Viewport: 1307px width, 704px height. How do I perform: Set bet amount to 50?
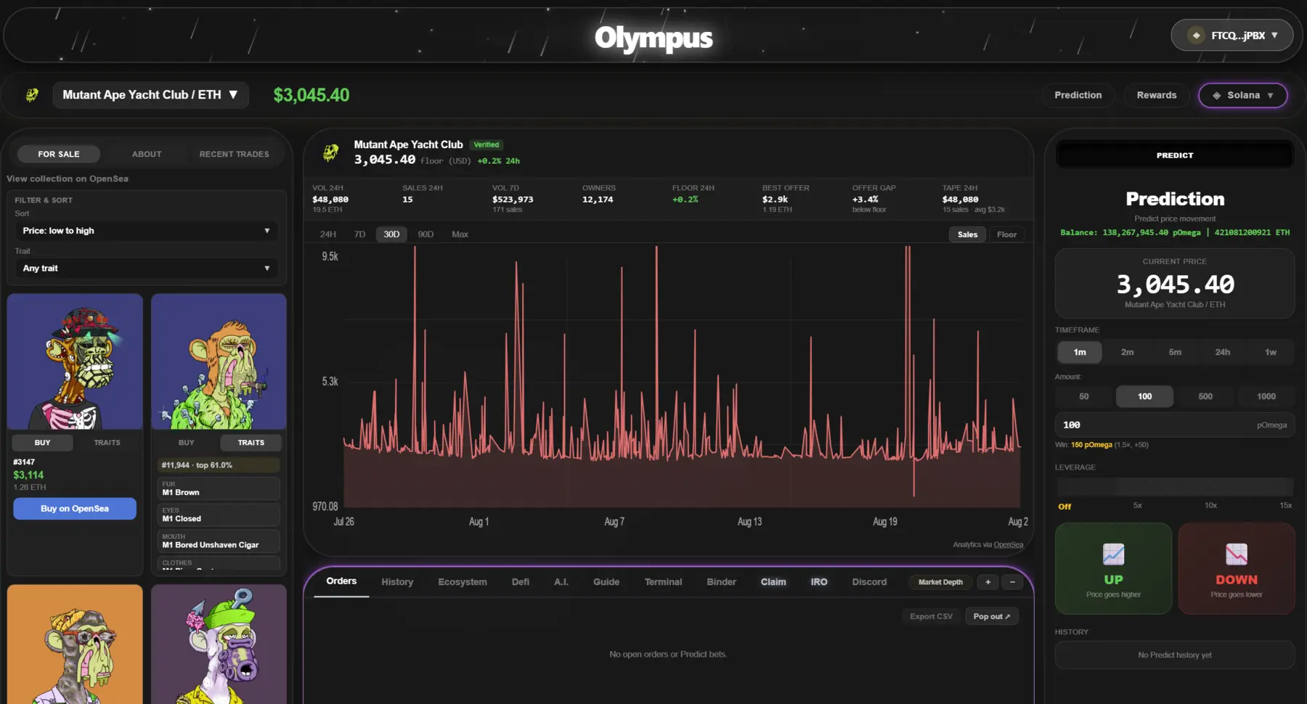tap(1084, 396)
